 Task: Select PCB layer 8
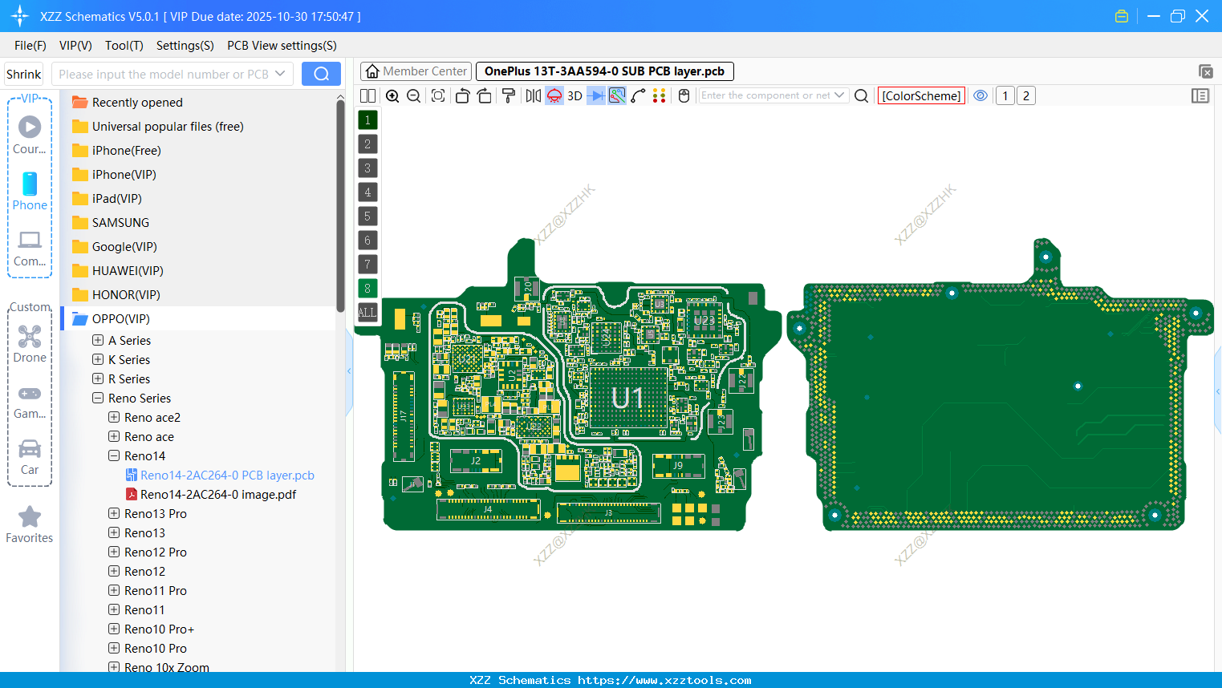pyautogui.click(x=367, y=289)
